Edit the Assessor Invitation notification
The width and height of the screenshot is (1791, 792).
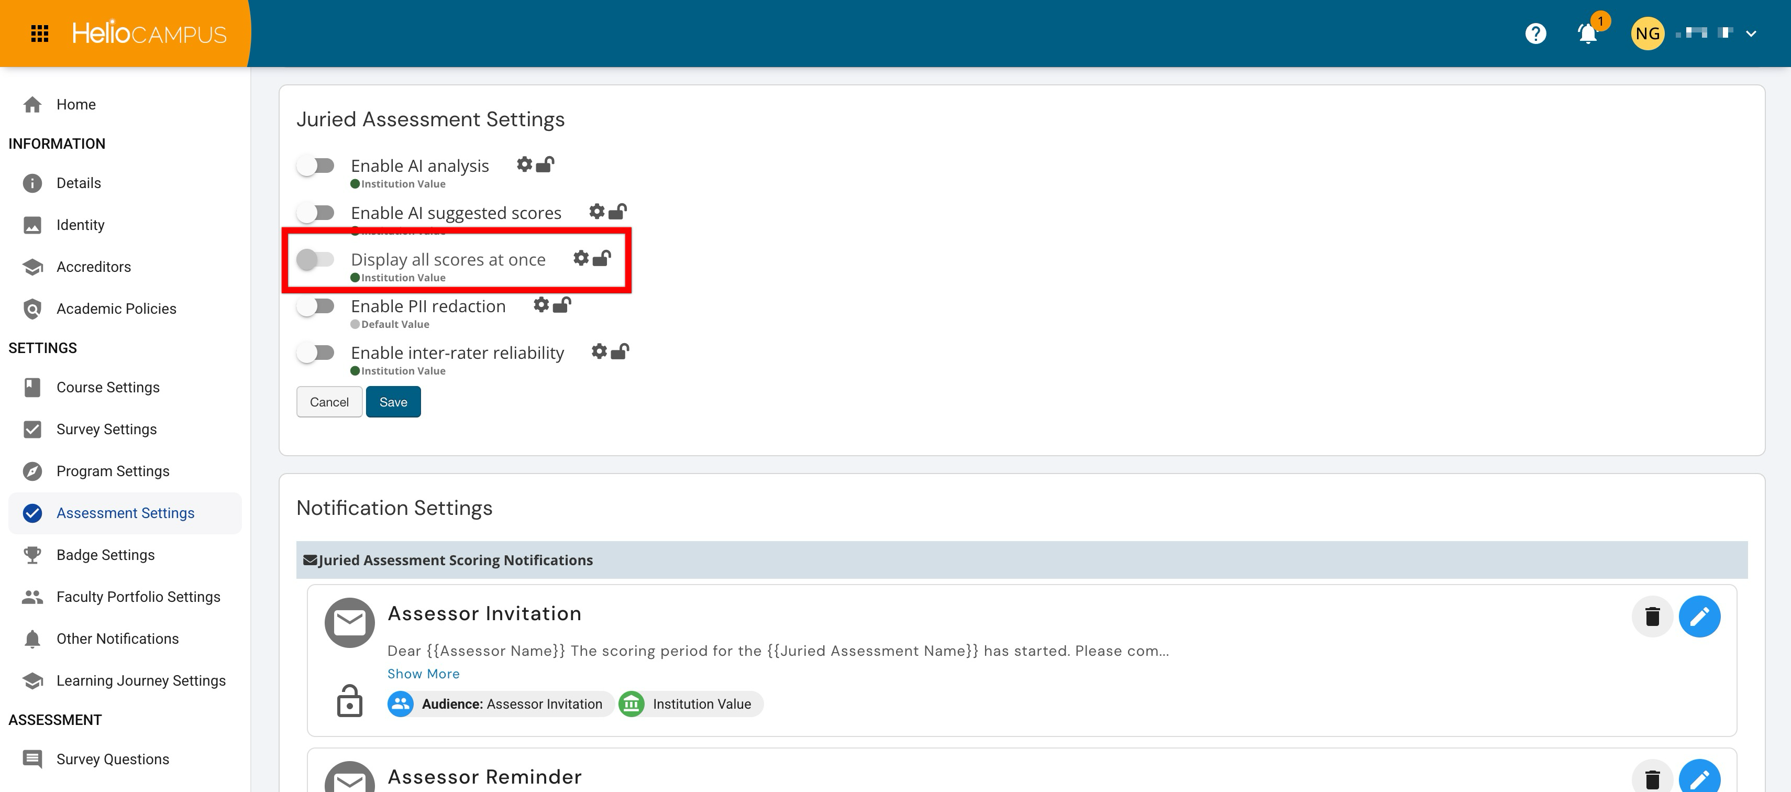[x=1699, y=616]
